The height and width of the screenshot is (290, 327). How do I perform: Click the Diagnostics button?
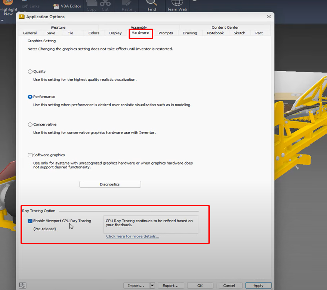click(x=110, y=184)
